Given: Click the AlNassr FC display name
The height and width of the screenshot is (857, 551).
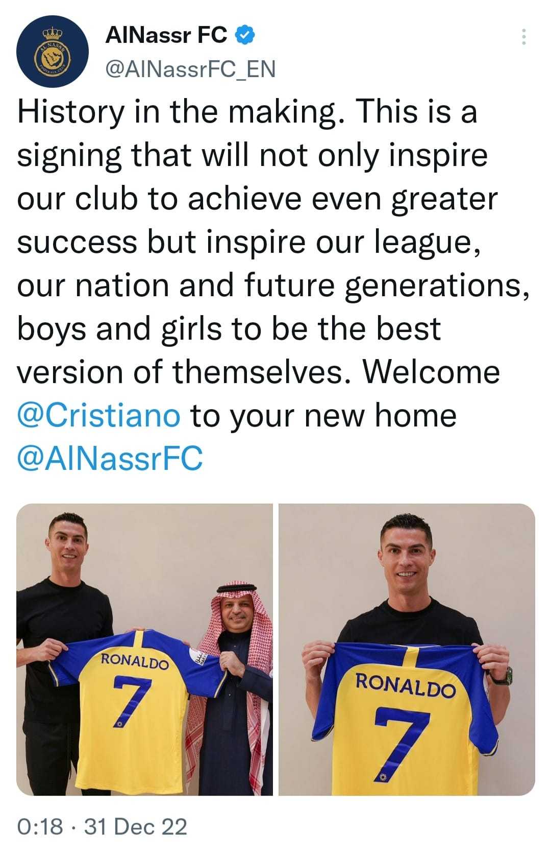Looking at the screenshot, I should pos(166,35).
